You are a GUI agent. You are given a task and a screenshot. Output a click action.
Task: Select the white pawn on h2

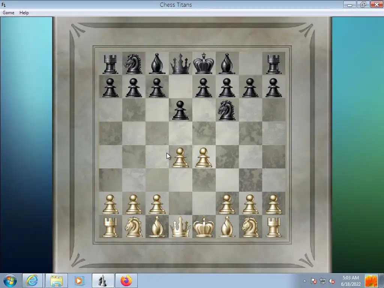pyautogui.click(x=273, y=204)
